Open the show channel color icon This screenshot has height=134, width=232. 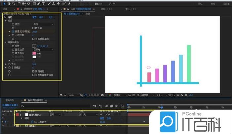pyautogui.click(x=110, y=95)
